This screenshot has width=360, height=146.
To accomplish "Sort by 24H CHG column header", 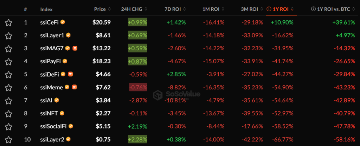I will [134, 9].
